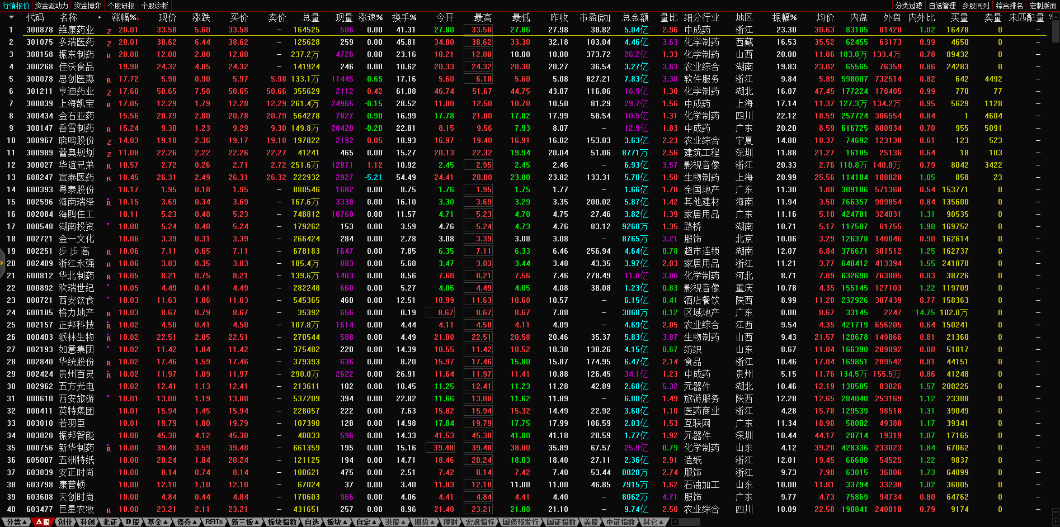Select the 科创 bottom tab
This screenshot has width=1060, height=527.
(x=87, y=522)
